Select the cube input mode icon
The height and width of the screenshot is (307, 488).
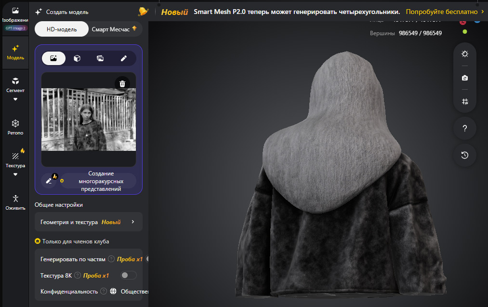point(77,58)
